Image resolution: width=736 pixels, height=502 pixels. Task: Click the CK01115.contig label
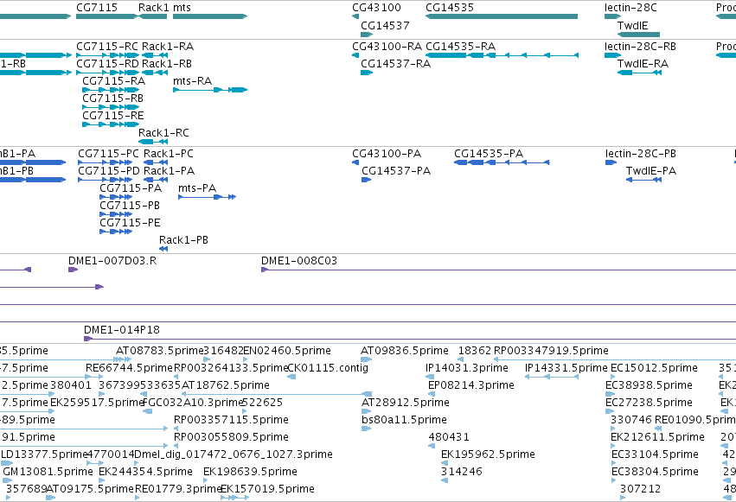pyautogui.click(x=328, y=368)
